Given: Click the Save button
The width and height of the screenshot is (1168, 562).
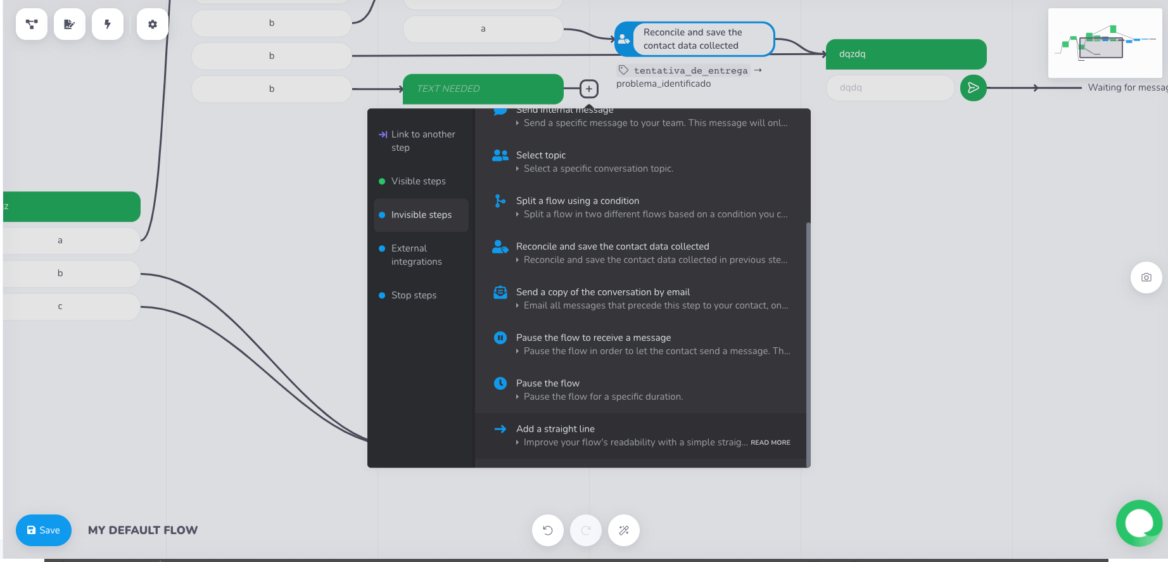Looking at the screenshot, I should click(x=44, y=530).
